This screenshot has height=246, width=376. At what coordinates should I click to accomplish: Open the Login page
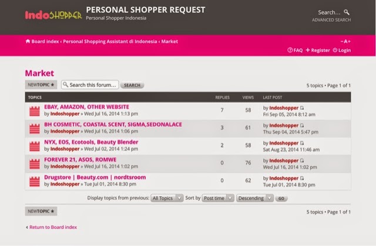pos(345,50)
